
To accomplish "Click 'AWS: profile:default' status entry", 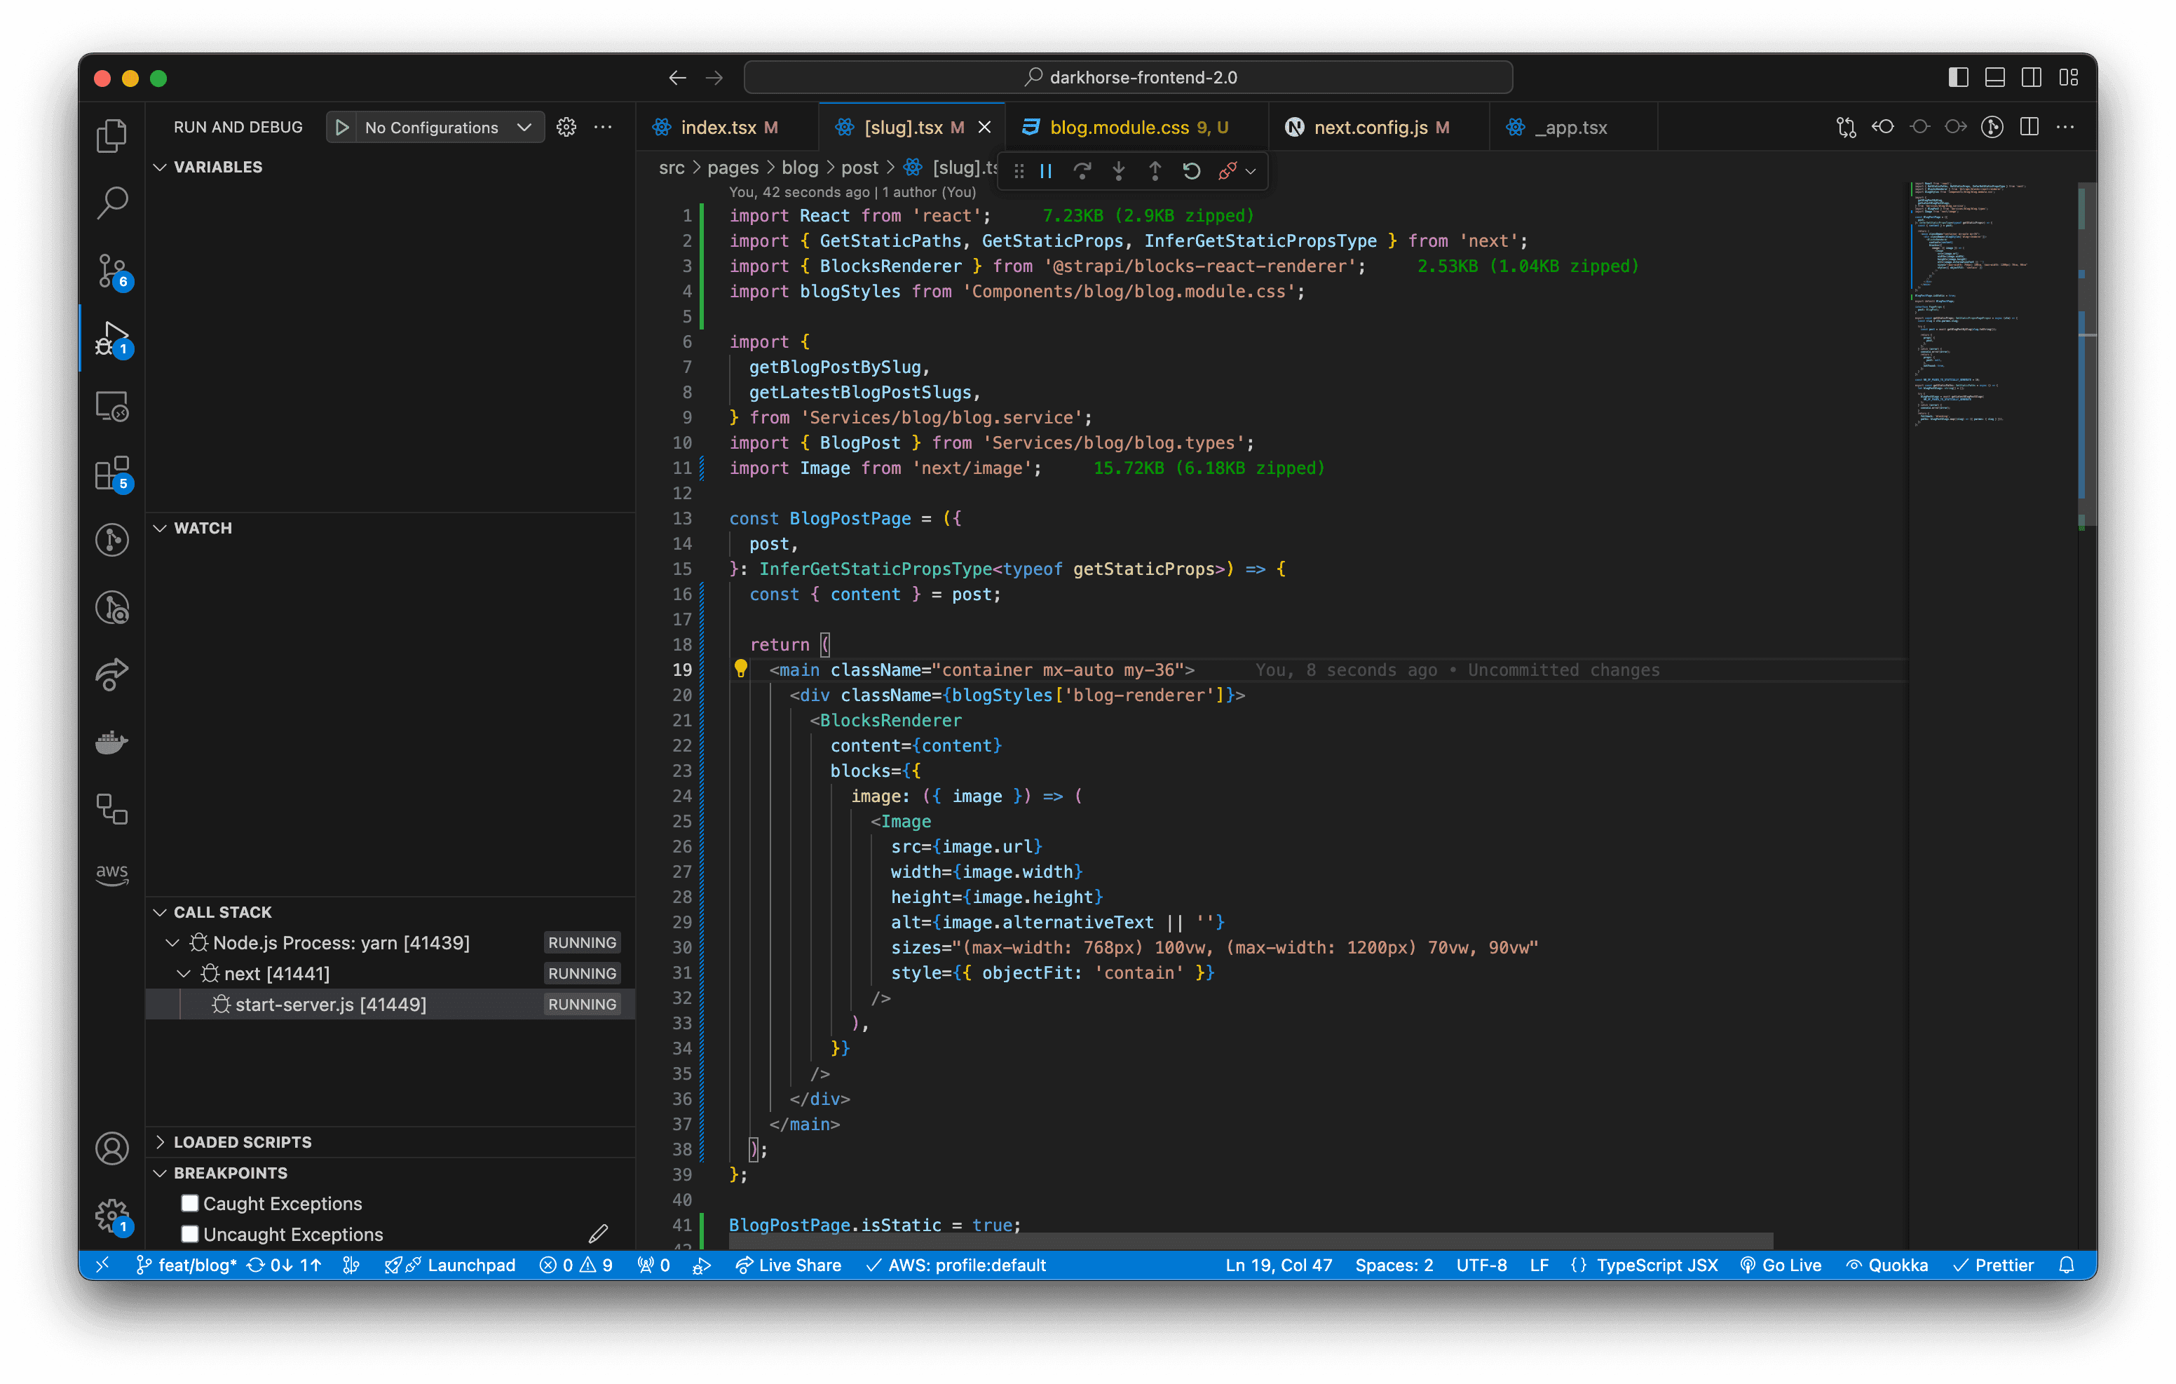I will [x=956, y=1265].
